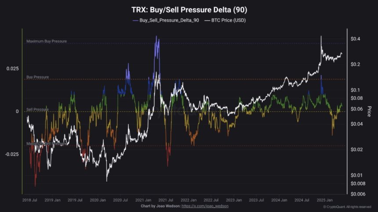Click the CryptoQuant logo icon
Screen dimensions: 378x212
325,206
